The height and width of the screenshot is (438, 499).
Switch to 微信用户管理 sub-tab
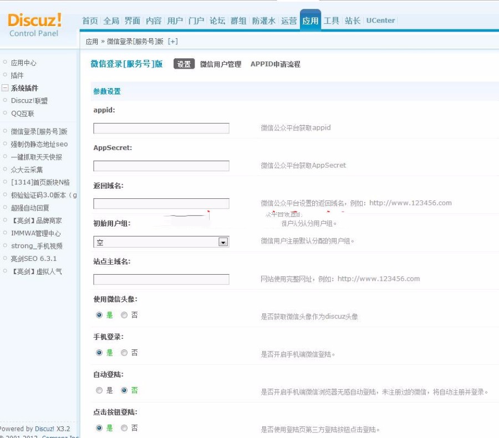click(221, 64)
